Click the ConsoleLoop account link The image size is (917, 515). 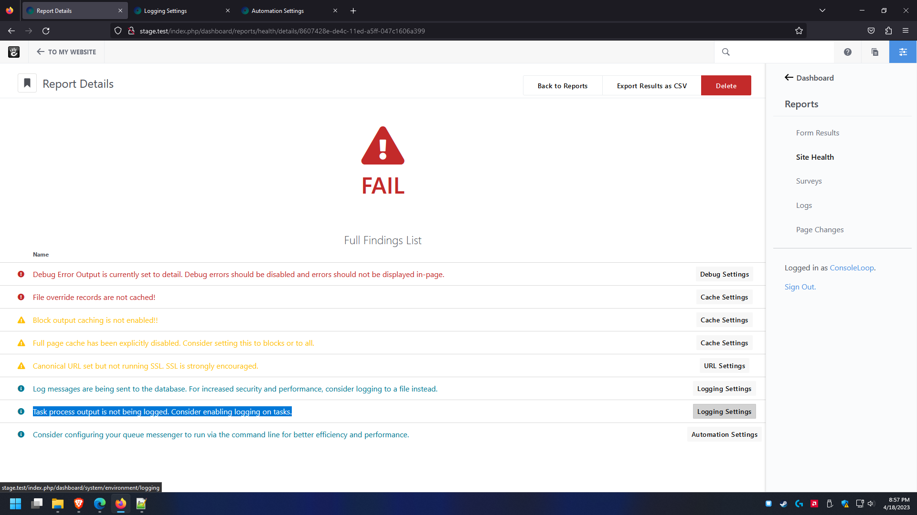852,268
